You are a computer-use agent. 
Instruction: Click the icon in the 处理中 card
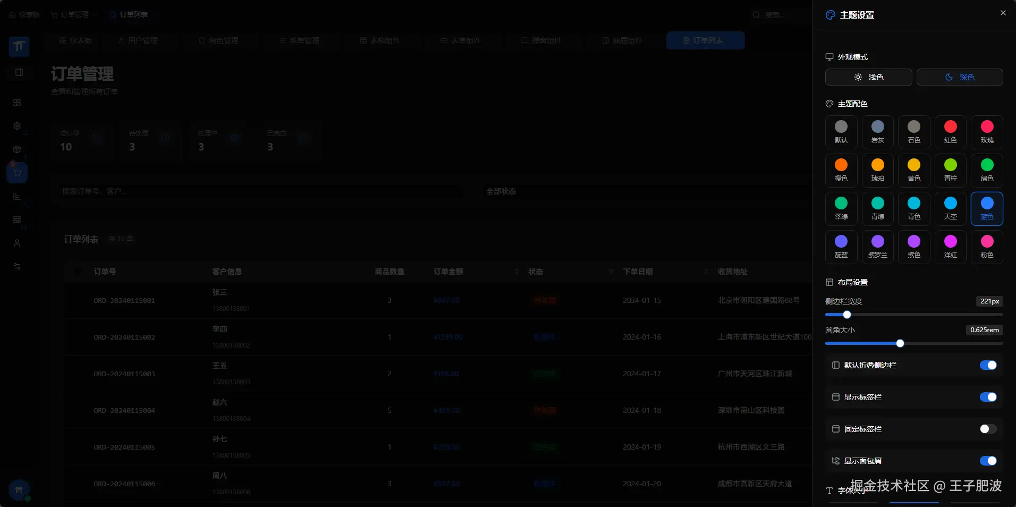click(x=234, y=139)
